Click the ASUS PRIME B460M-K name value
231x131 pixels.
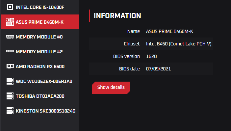tap(169, 31)
